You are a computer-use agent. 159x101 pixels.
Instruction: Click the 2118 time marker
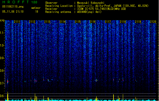point(123,22)
